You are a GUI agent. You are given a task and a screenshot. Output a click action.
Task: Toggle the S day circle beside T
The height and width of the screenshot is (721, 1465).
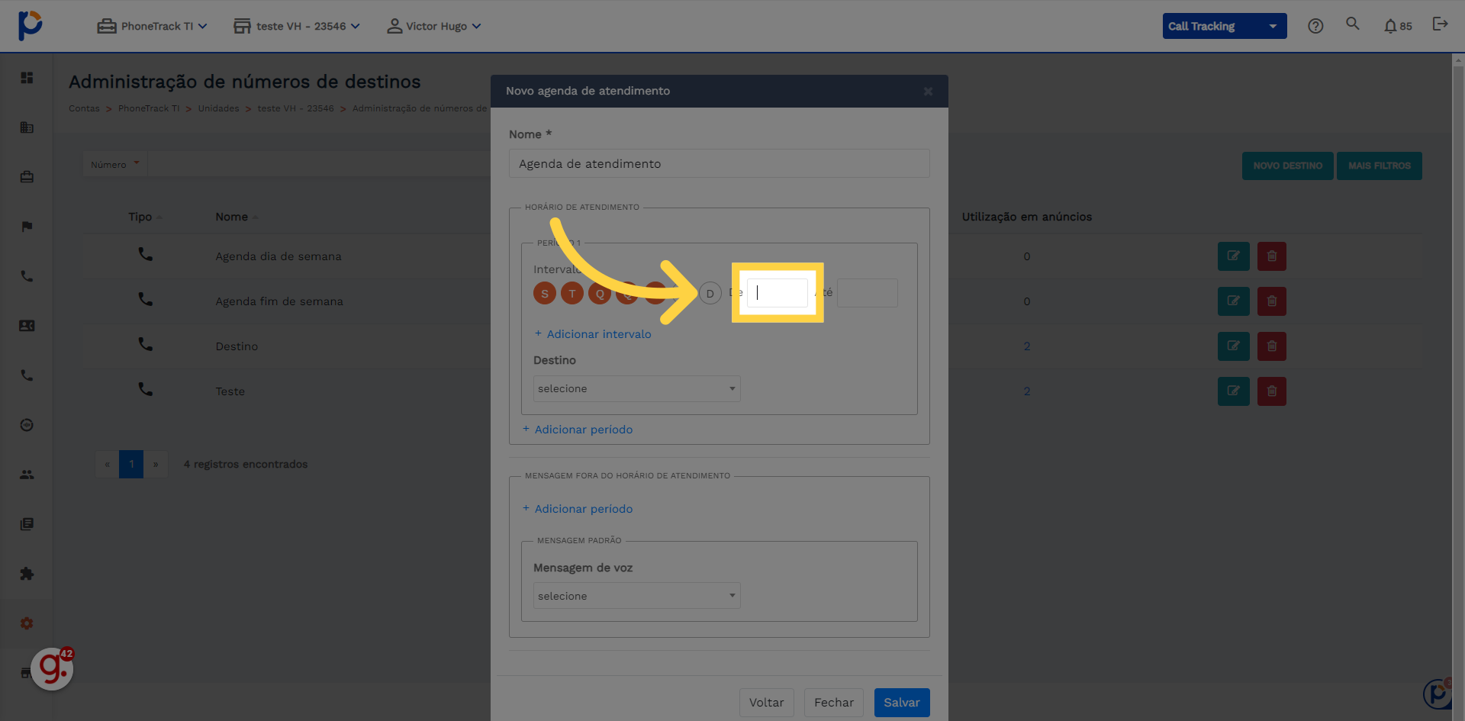click(545, 293)
